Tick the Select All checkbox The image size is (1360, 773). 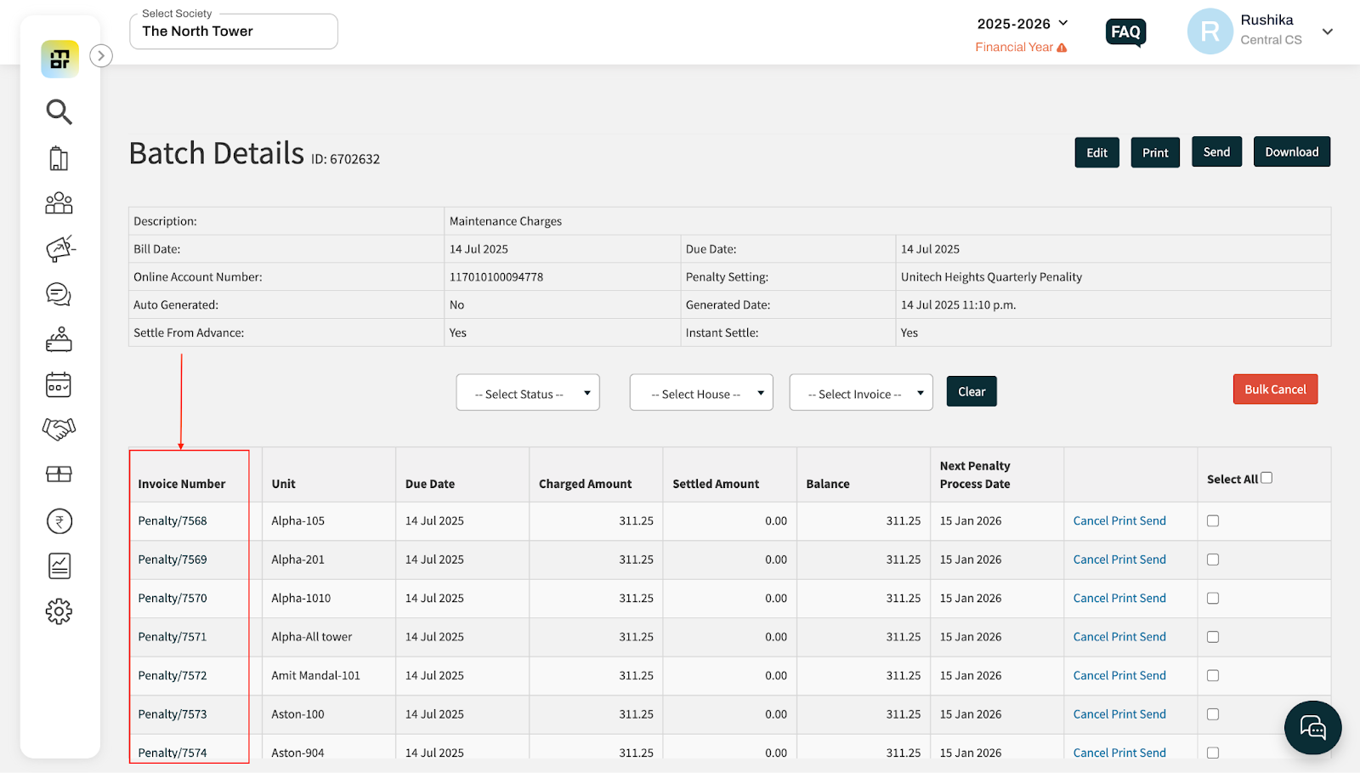point(1266,478)
